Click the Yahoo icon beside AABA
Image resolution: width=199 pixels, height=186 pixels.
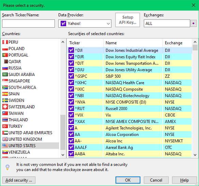(71, 154)
